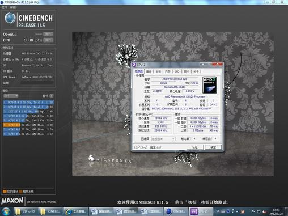
Task: Run the CPU benchmark test
Action: 48,40
